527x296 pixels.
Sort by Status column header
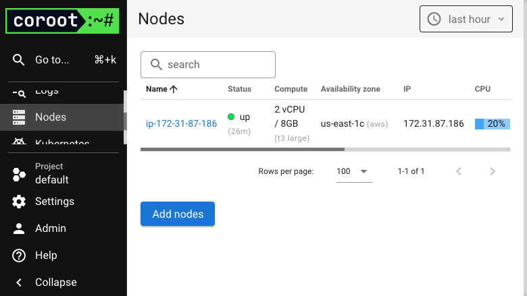(240, 89)
